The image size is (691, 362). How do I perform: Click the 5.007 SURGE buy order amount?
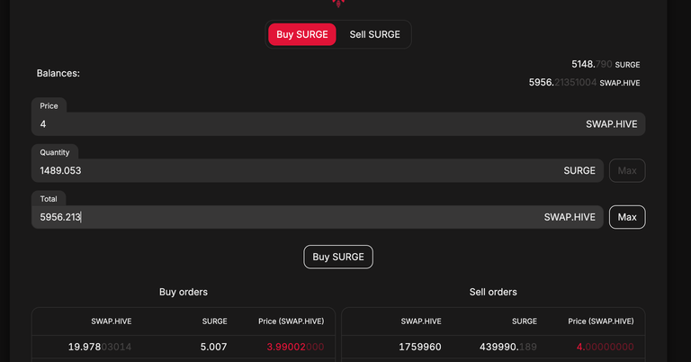(214, 347)
